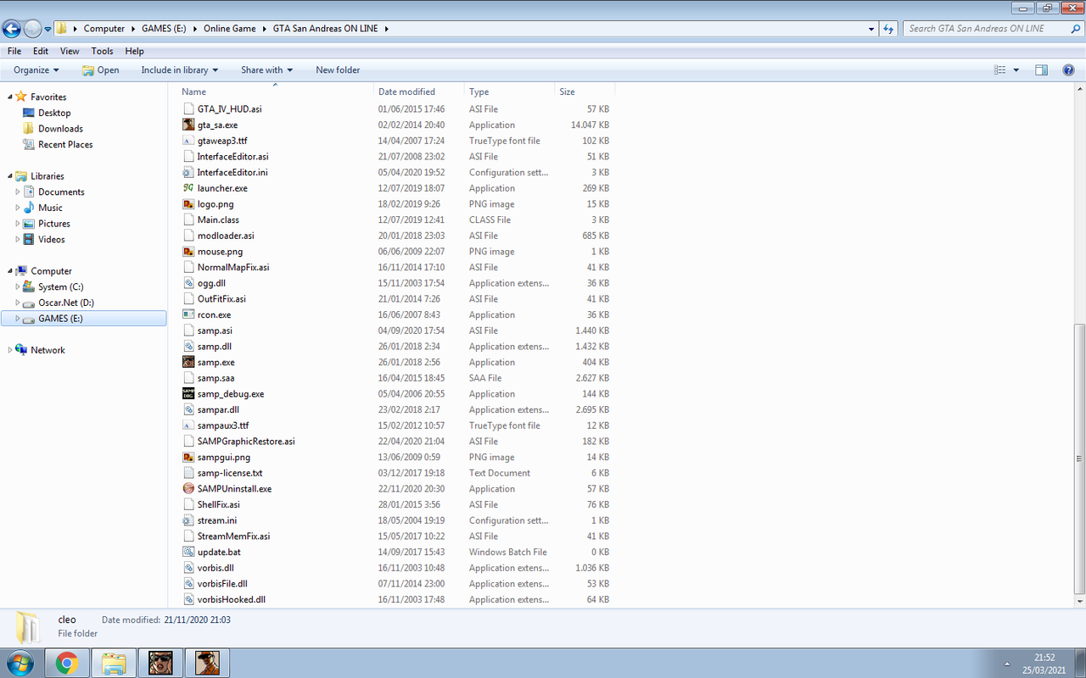Toggle the preview pane icon
Viewport: 1086px width, 678px height.
(1042, 70)
